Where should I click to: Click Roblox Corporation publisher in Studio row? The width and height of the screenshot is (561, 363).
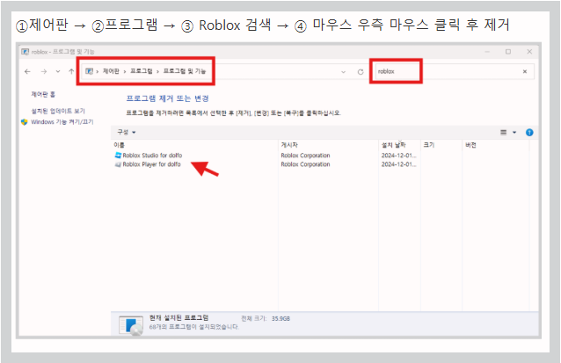pos(305,156)
